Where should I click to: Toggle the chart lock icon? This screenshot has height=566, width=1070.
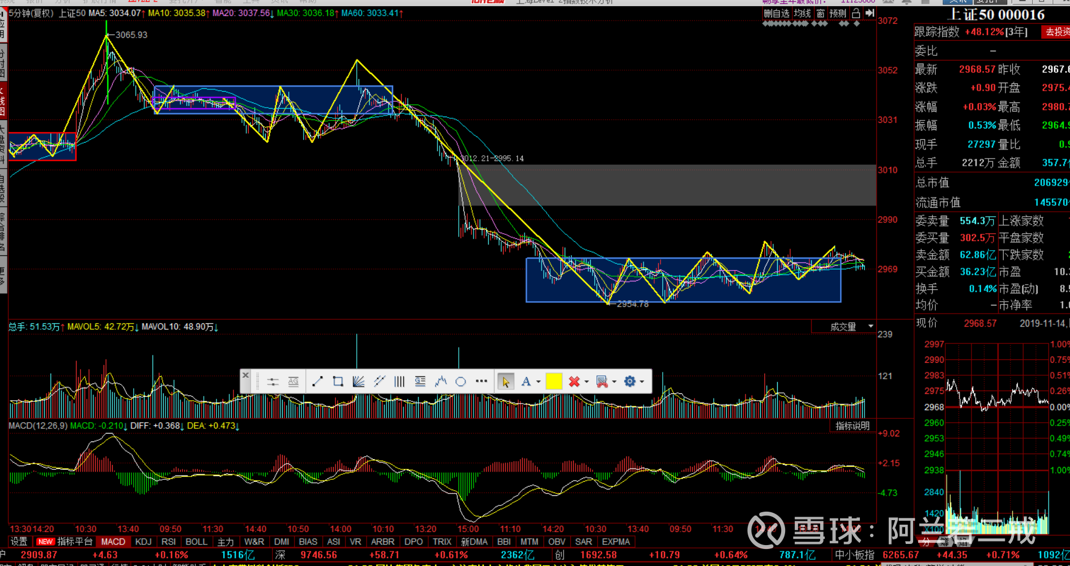pyautogui.click(x=856, y=13)
